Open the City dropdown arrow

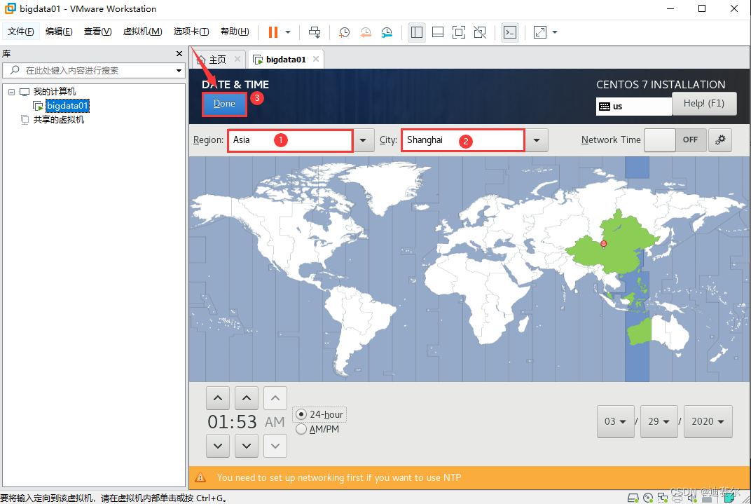(537, 140)
